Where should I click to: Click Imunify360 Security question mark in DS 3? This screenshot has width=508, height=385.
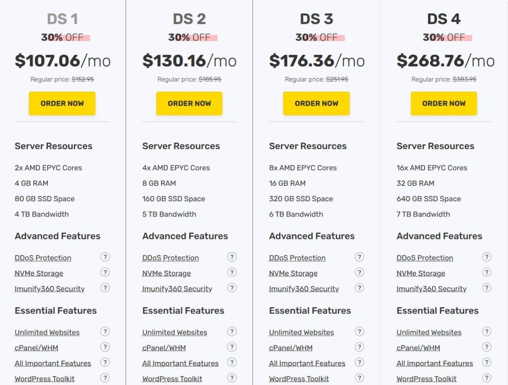pyautogui.click(x=360, y=287)
